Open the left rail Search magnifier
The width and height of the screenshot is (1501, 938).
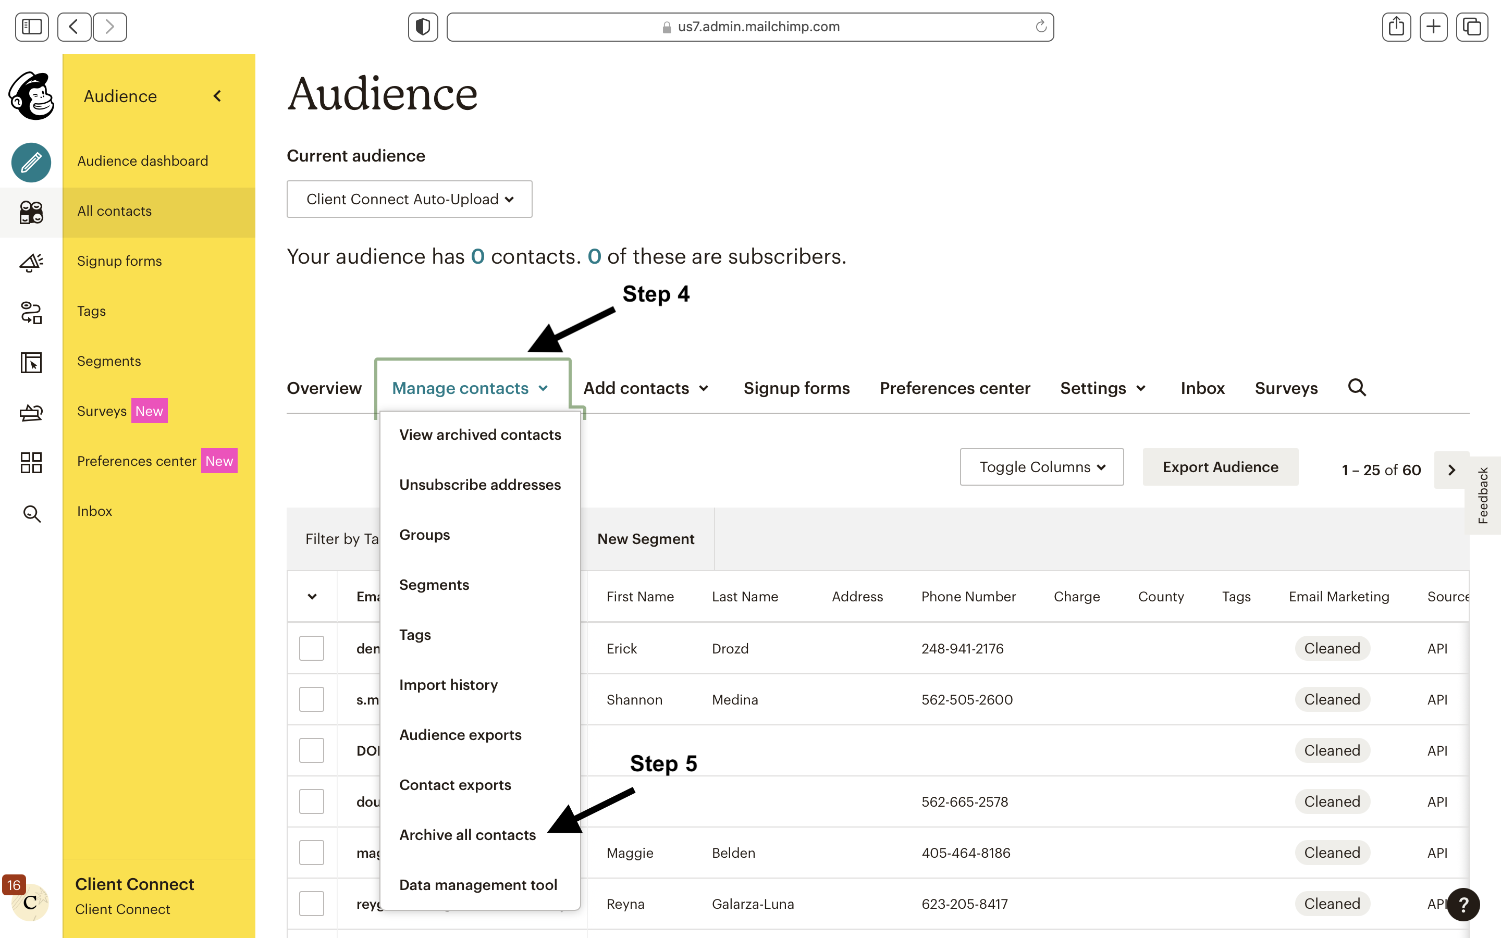click(x=32, y=514)
